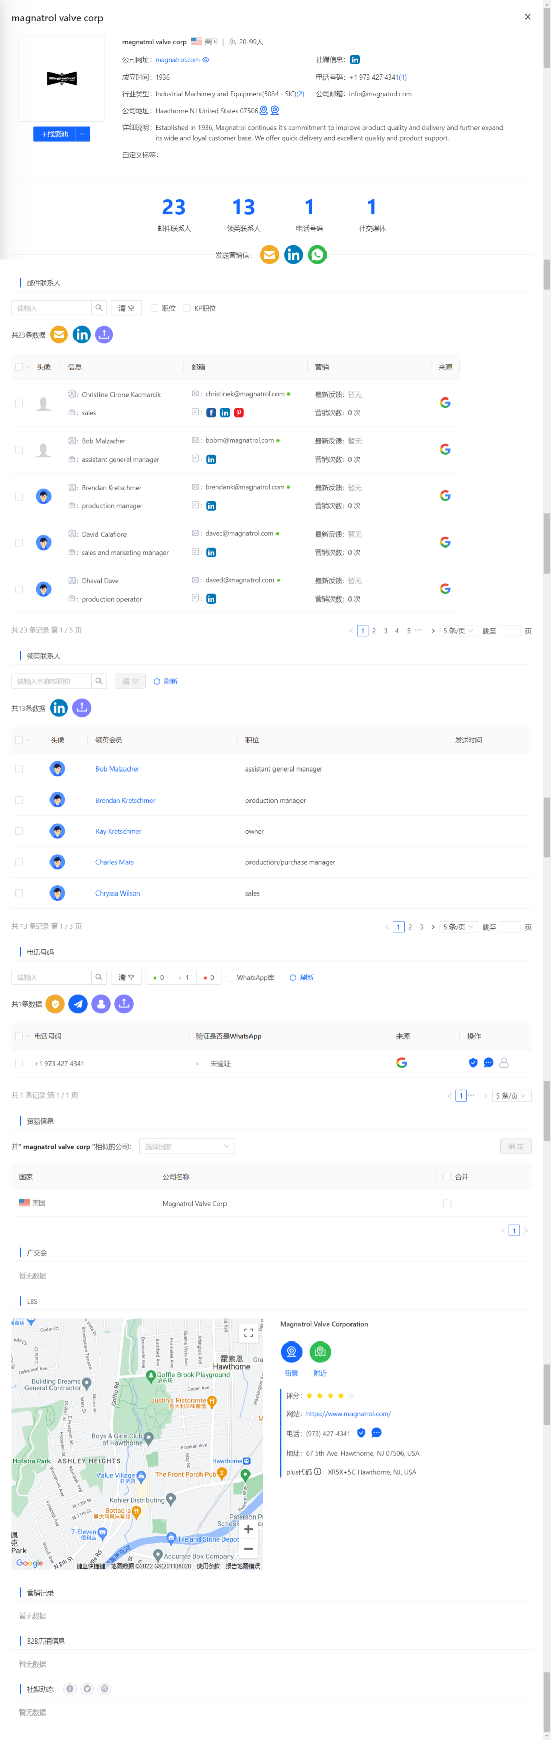Click the orange shield verify icon beside 共1条数据

coord(56,1004)
